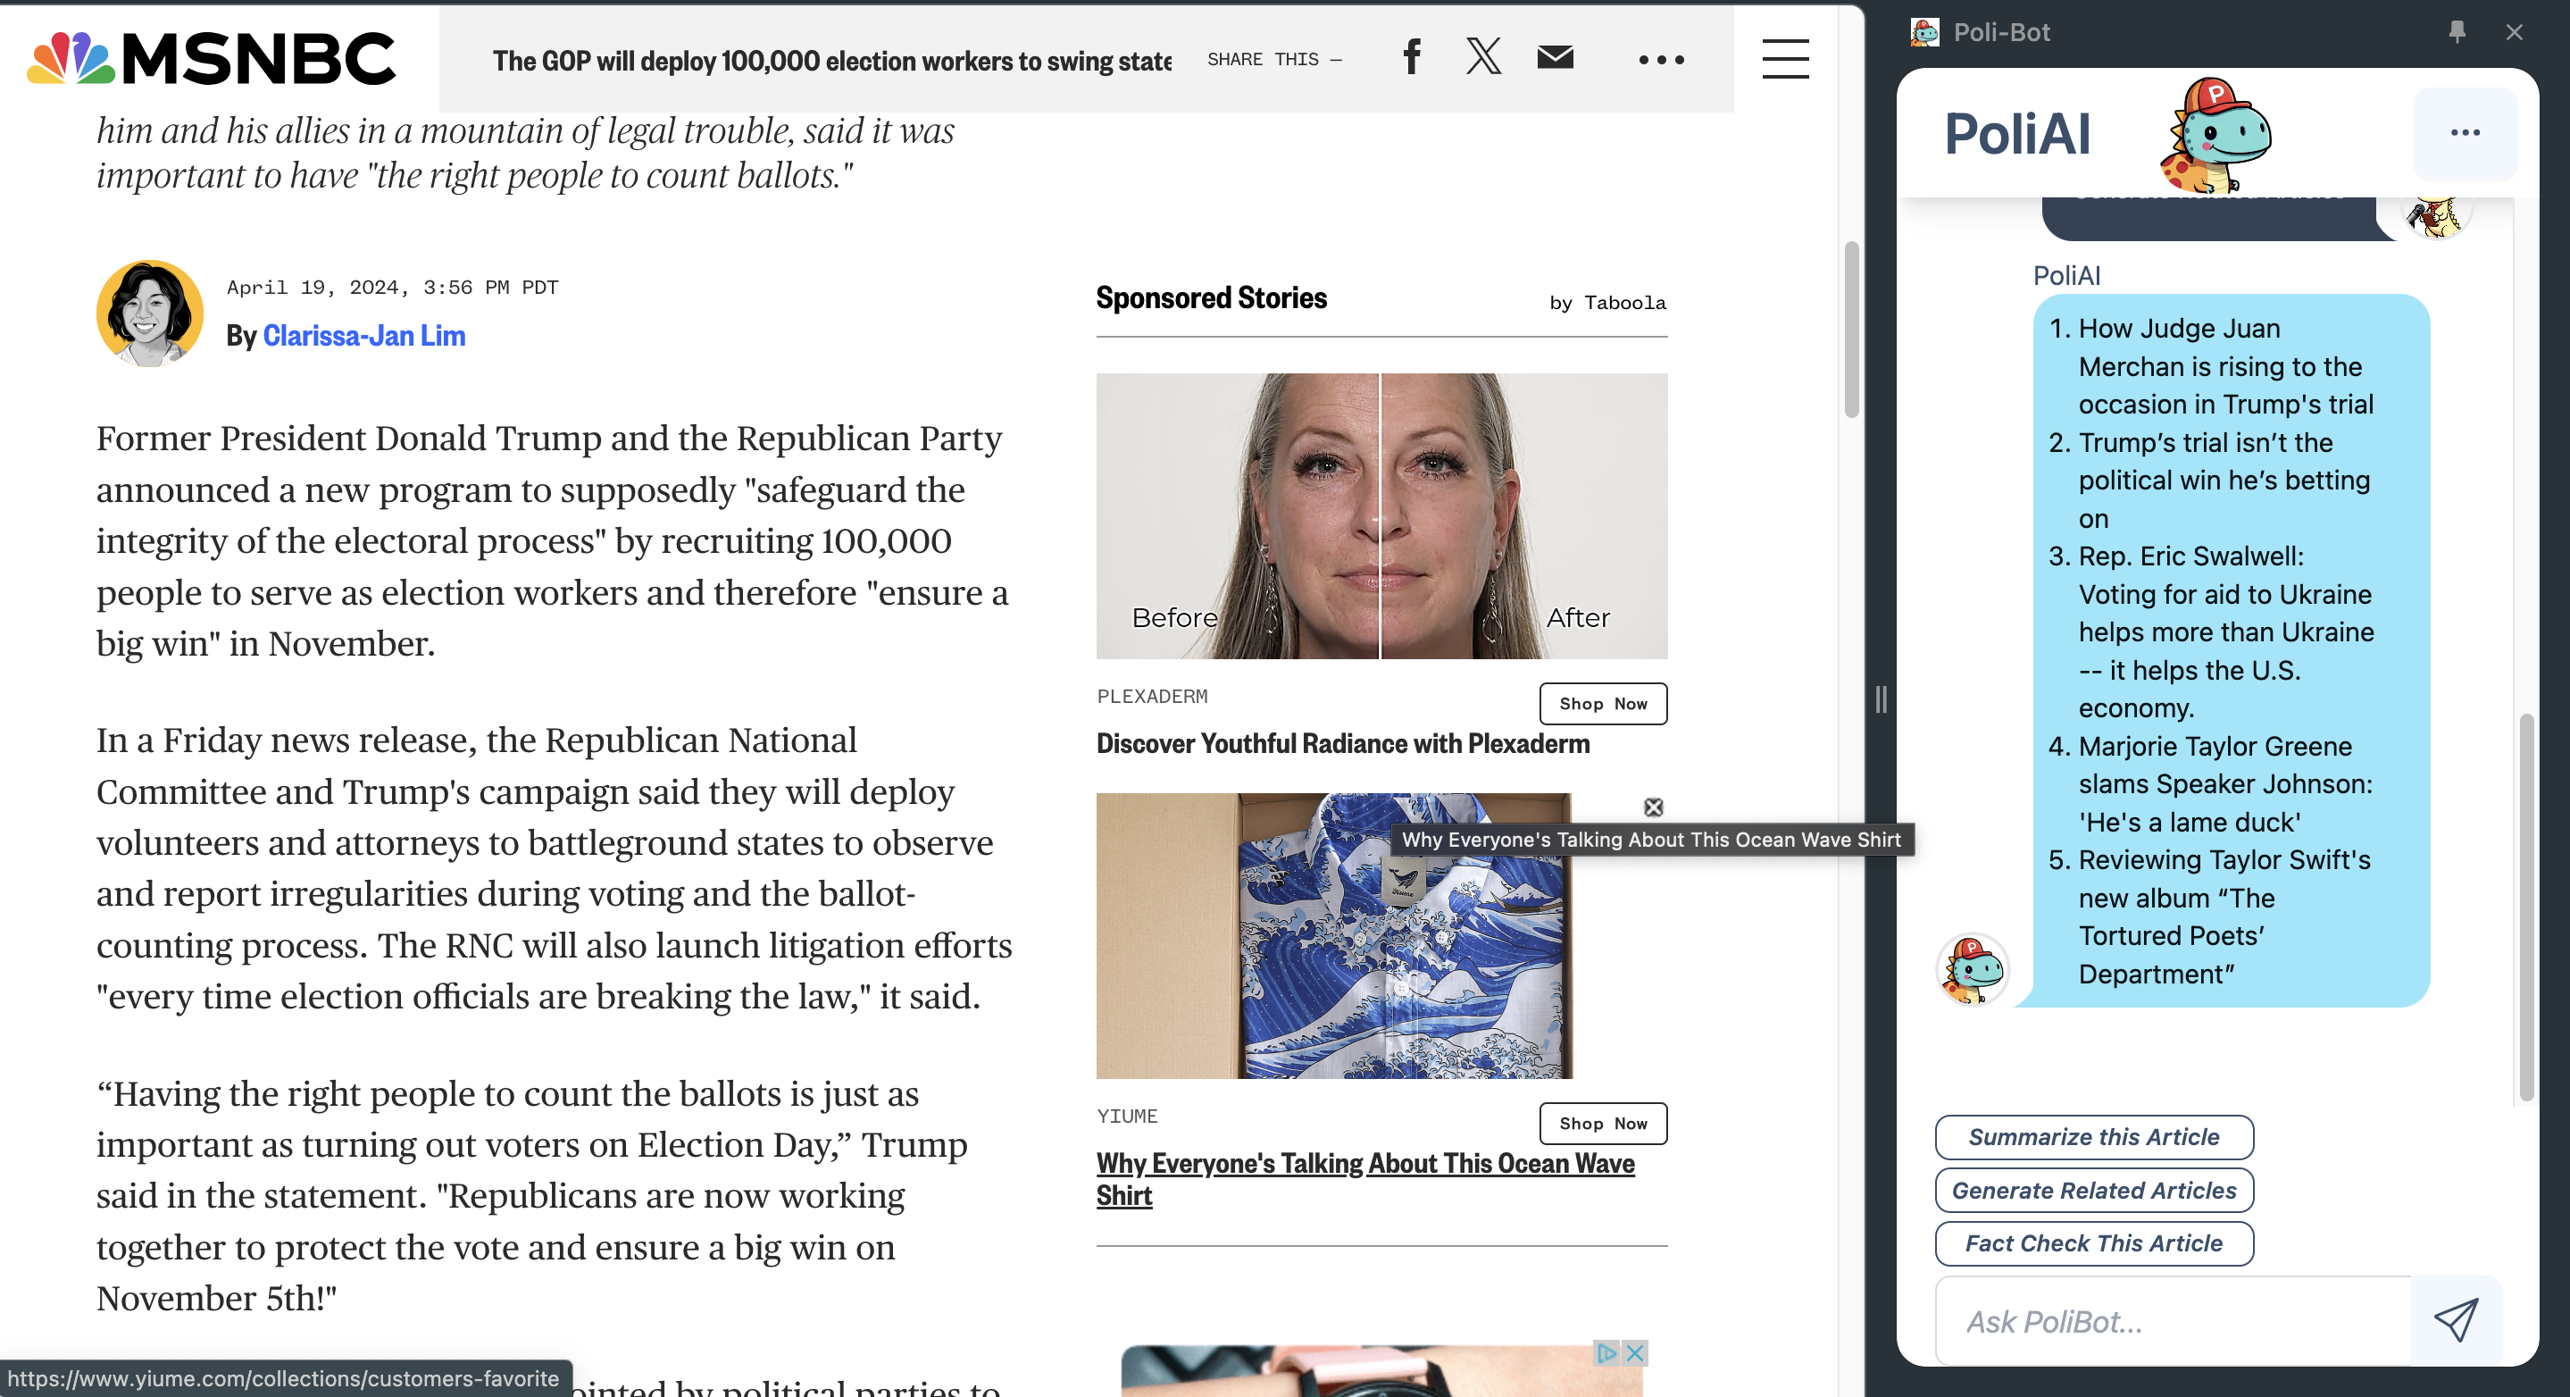Open PoliAI three-dot options menu
Screen dimensions: 2570x1397
click(2465, 133)
